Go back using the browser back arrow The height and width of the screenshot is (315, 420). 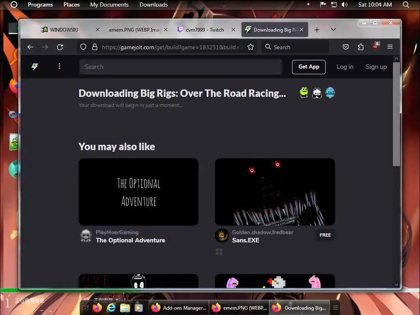pos(30,47)
